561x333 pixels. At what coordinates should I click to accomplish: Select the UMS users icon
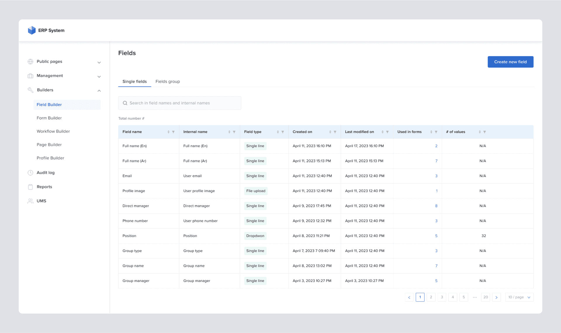pyautogui.click(x=31, y=201)
